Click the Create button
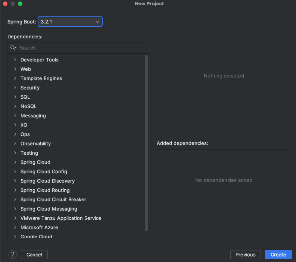296x262 pixels. 278,255
